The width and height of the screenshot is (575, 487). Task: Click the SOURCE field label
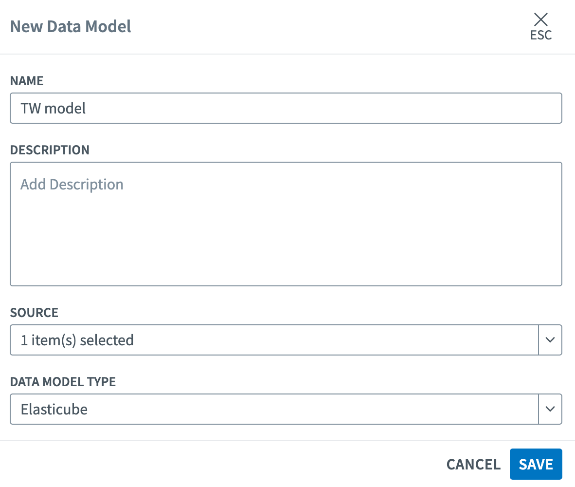[x=34, y=313]
